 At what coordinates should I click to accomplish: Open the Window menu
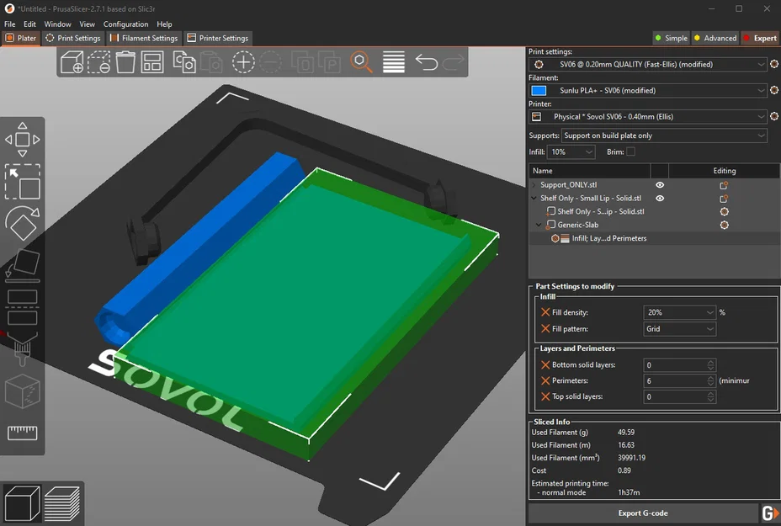[57, 24]
